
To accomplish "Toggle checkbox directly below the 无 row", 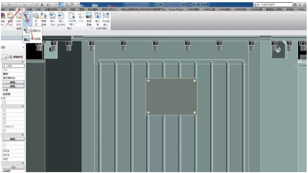I will pyautogui.click(x=5, y=102).
